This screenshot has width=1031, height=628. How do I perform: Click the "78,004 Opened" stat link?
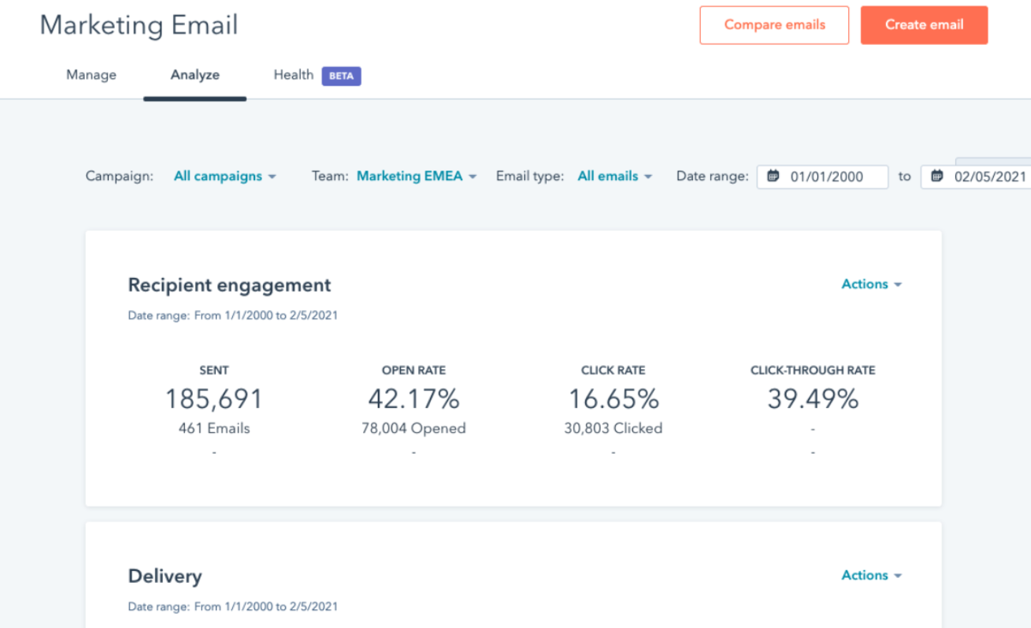413,428
